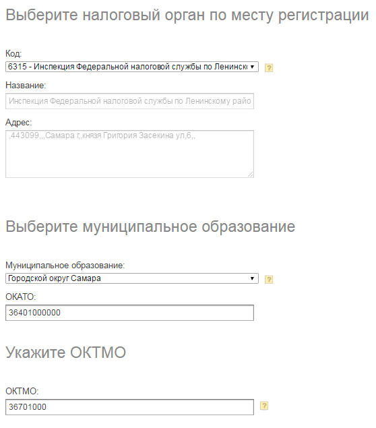Click the ОКАТО field with 36401000000

pos(129,313)
